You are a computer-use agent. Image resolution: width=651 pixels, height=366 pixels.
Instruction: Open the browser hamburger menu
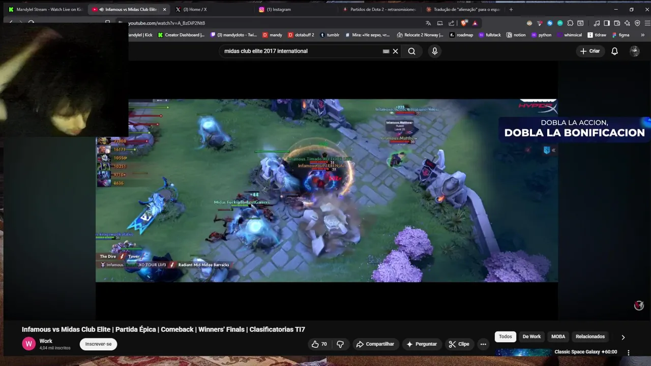coord(647,23)
